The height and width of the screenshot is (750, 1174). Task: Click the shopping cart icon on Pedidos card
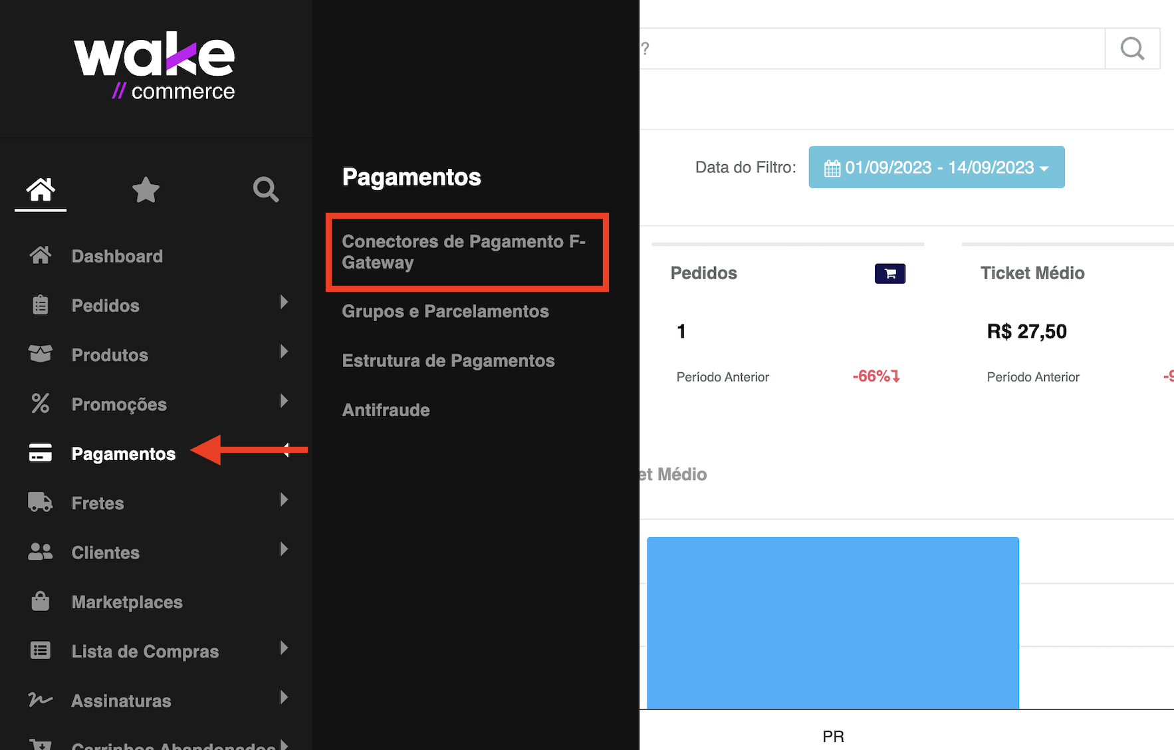coord(889,273)
